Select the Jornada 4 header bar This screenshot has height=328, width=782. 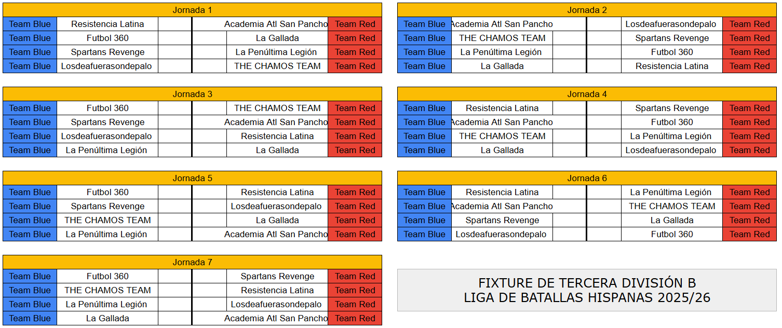pyautogui.click(x=587, y=94)
